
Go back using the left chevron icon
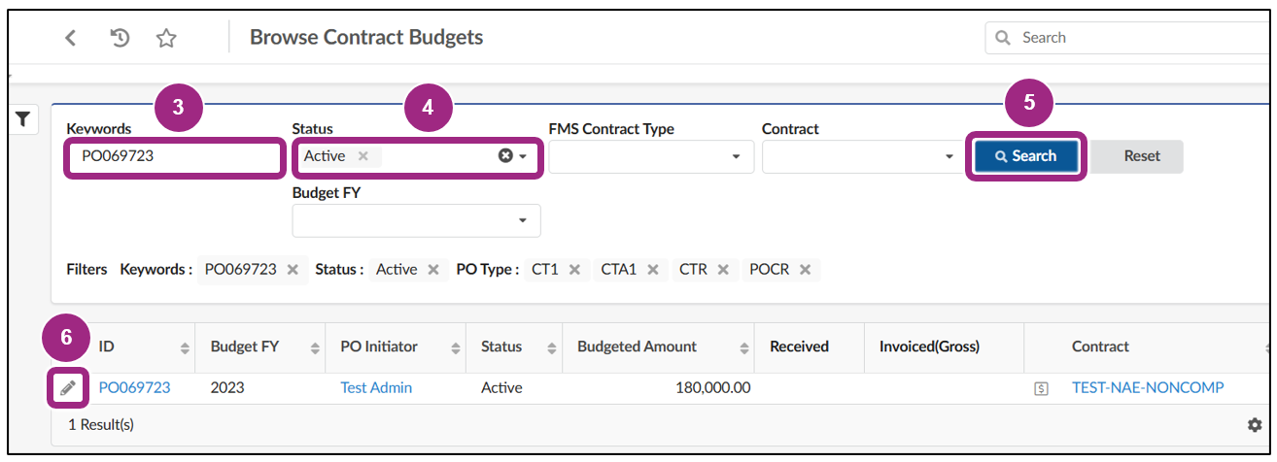(70, 38)
